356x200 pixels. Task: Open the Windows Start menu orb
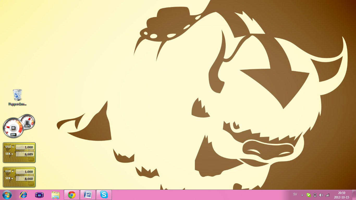pyautogui.click(x=7, y=195)
